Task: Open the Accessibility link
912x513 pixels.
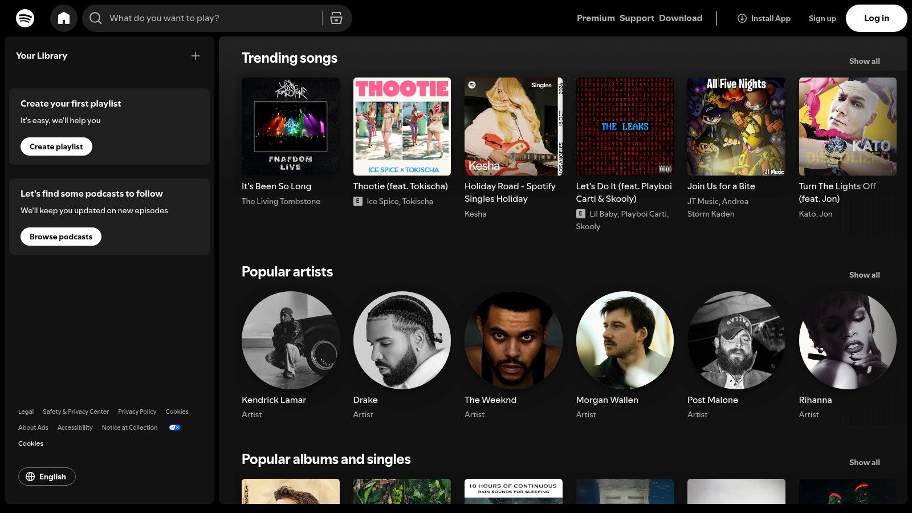Action: click(75, 427)
